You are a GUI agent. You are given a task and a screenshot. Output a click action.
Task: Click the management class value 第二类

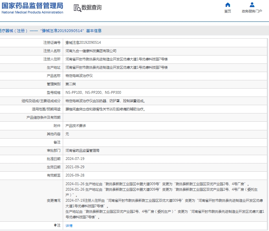point(71,84)
